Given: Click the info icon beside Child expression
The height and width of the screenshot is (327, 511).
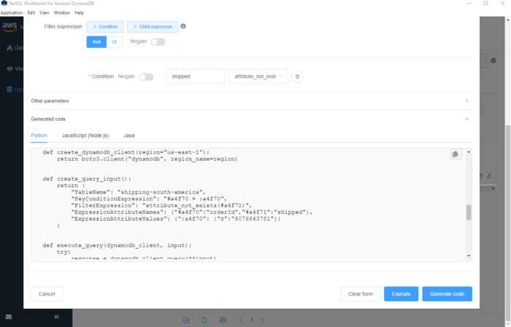Looking at the screenshot, I should [x=183, y=26].
